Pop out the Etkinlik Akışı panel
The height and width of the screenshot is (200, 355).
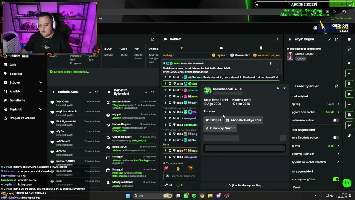(x=97, y=92)
